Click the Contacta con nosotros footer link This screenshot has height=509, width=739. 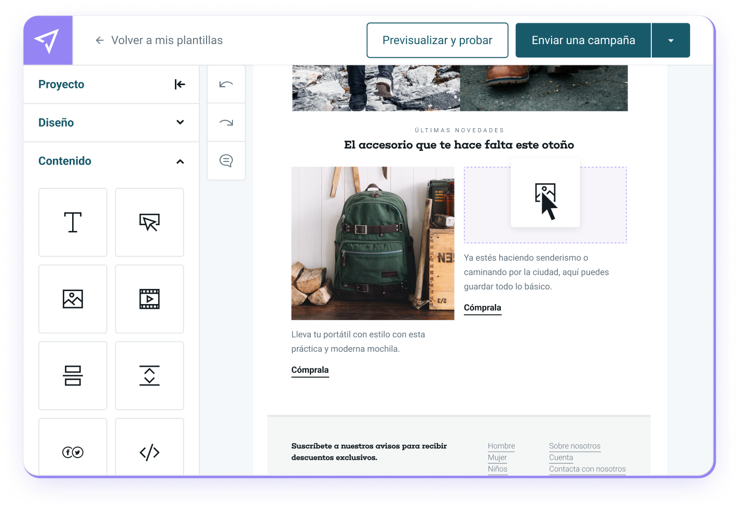tap(587, 469)
